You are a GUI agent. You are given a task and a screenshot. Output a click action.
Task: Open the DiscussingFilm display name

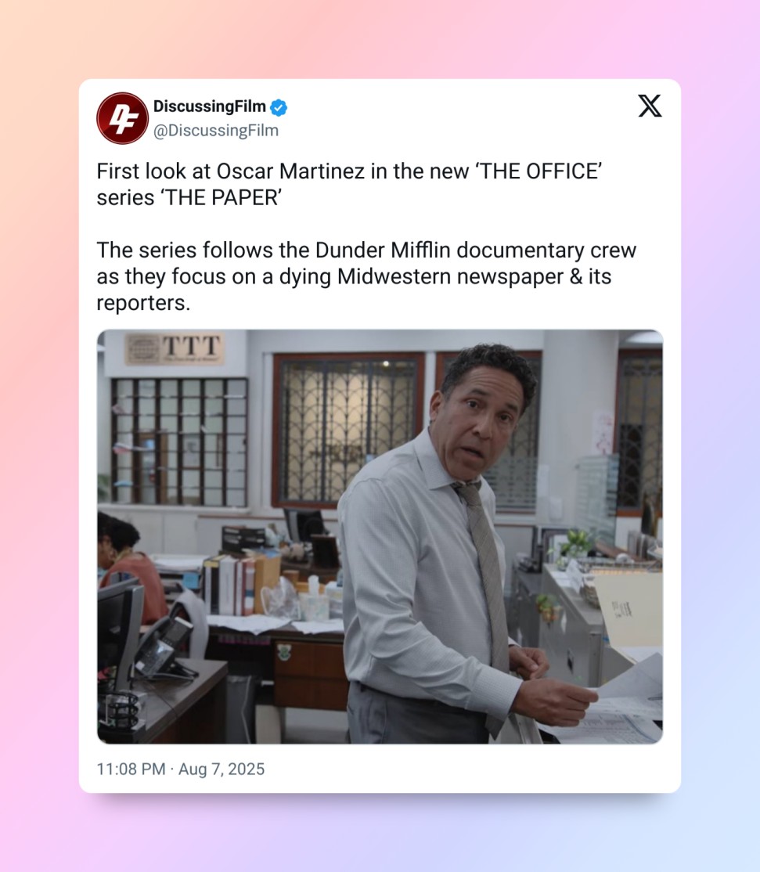pyautogui.click(x=209, y=106)
